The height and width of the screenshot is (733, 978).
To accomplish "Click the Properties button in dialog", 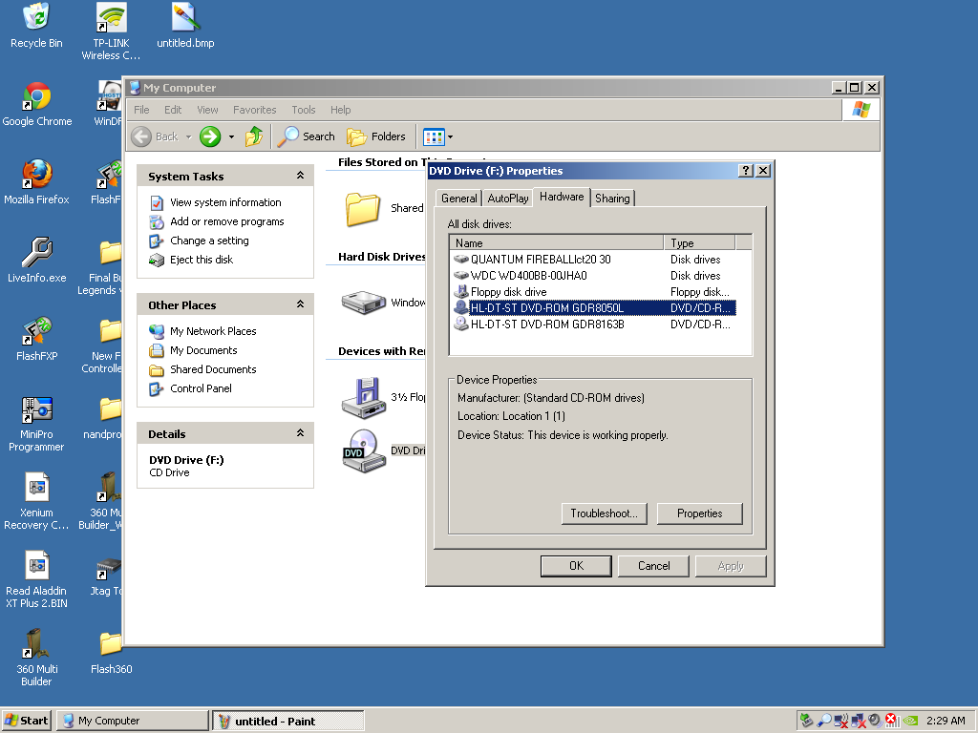I will [700, 513].
